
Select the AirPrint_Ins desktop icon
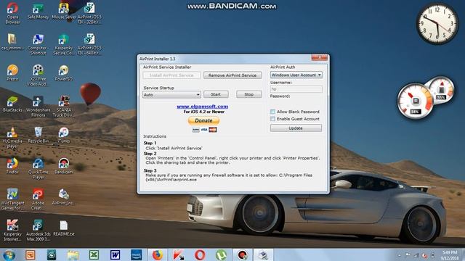64,197
